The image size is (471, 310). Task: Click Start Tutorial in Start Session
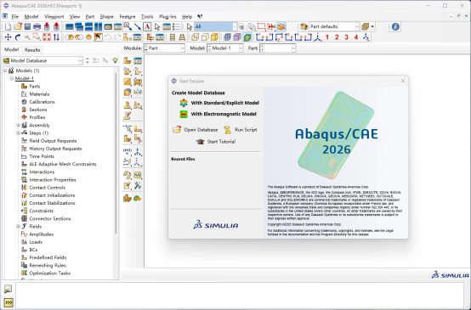[216, 142]
